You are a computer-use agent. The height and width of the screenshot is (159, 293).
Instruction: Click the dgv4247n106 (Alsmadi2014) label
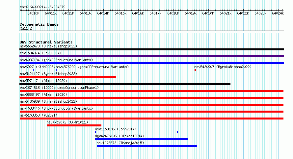(120, 136)
